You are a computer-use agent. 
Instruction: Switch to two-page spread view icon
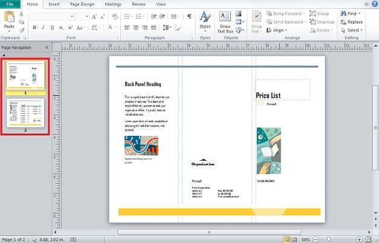294,239
